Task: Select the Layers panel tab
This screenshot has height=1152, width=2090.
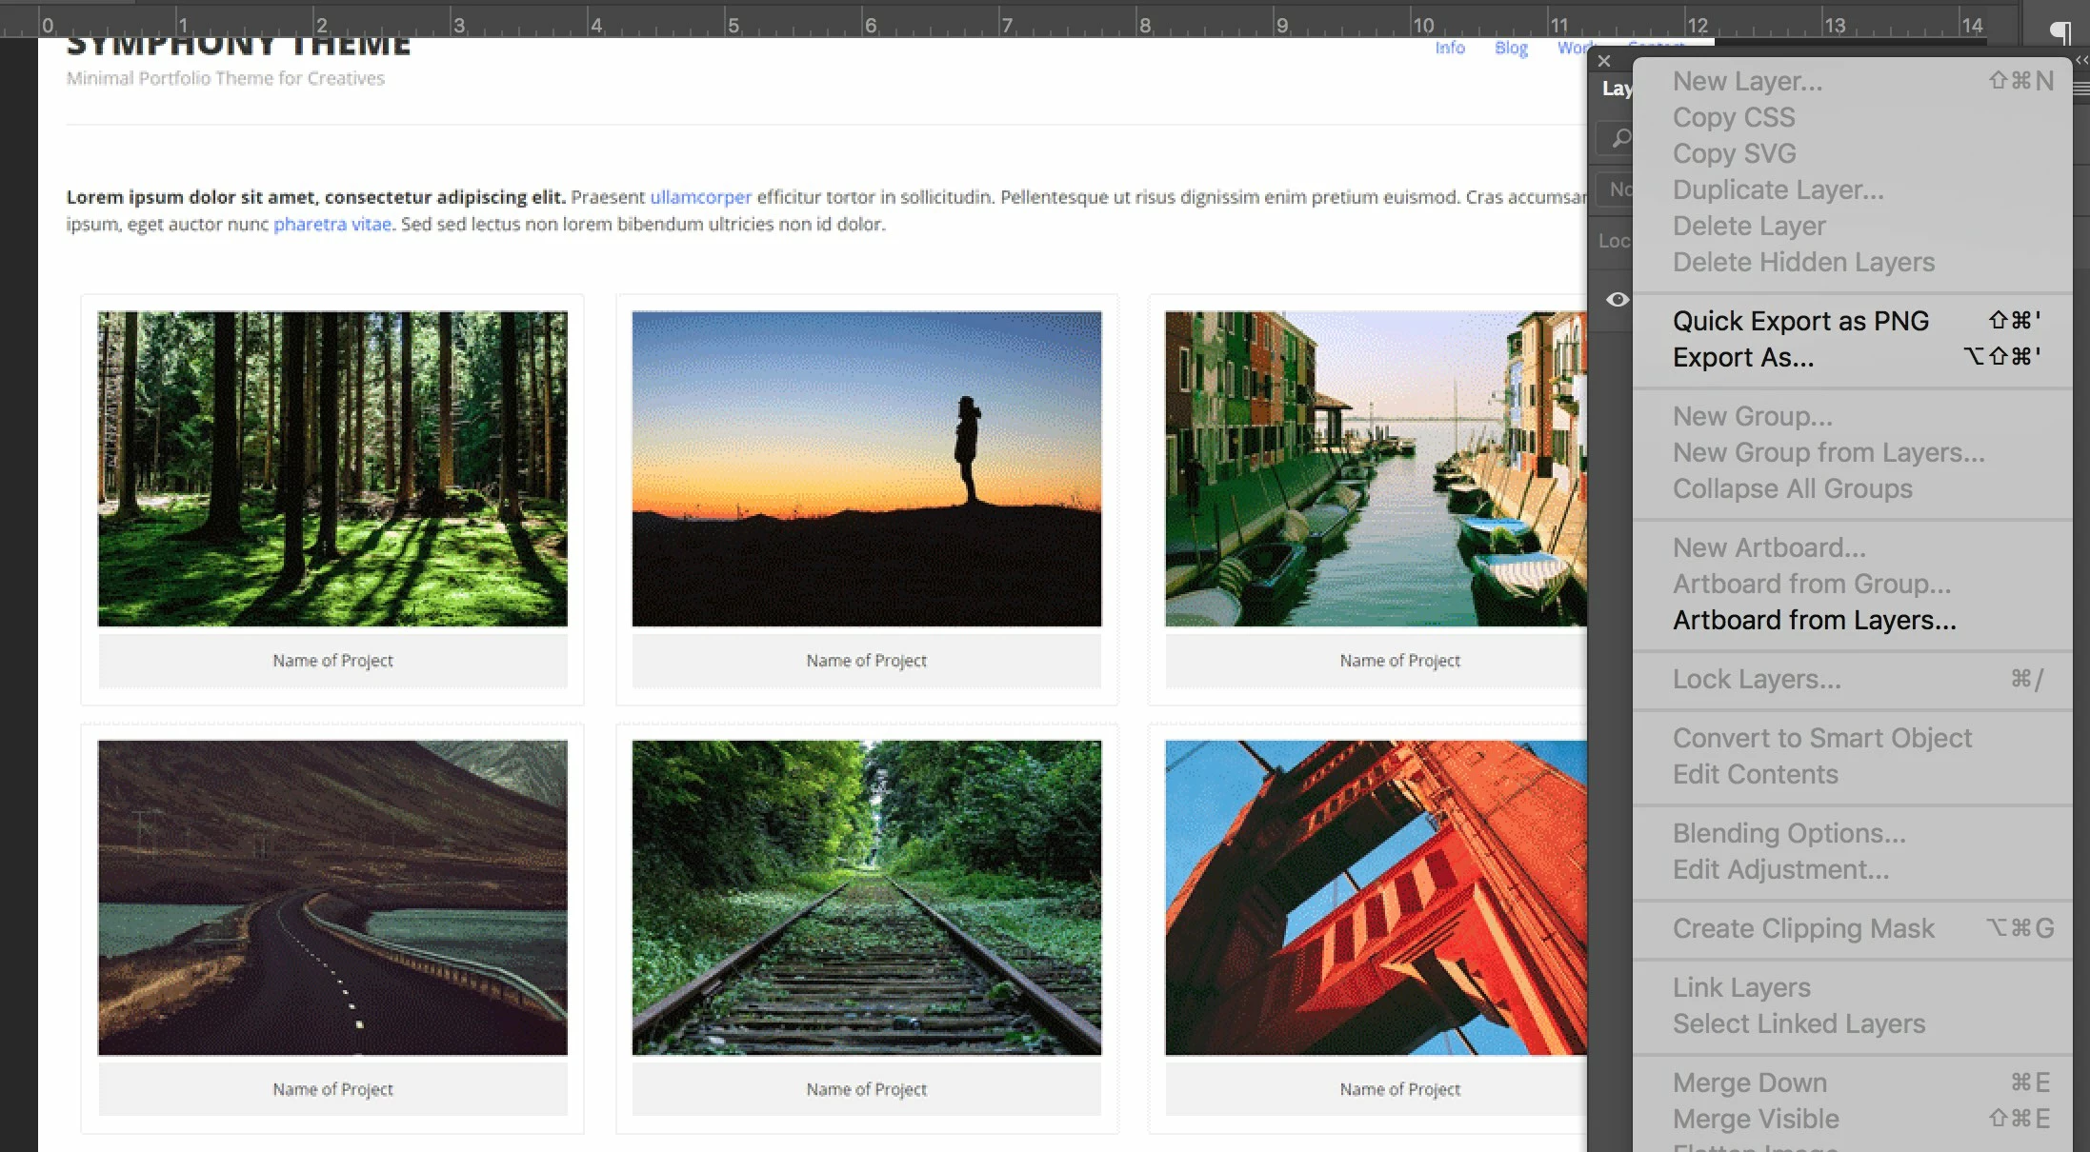Action: click(x=1616, y=89)
